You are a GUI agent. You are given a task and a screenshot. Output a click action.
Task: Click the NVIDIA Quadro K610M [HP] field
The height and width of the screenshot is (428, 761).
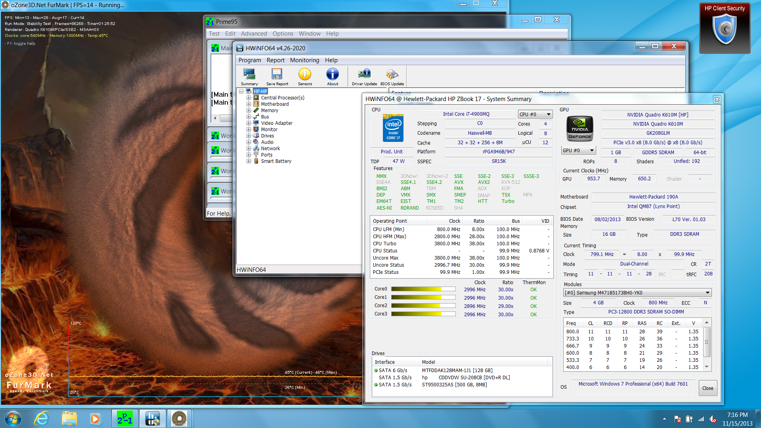[x=658, y=115]
